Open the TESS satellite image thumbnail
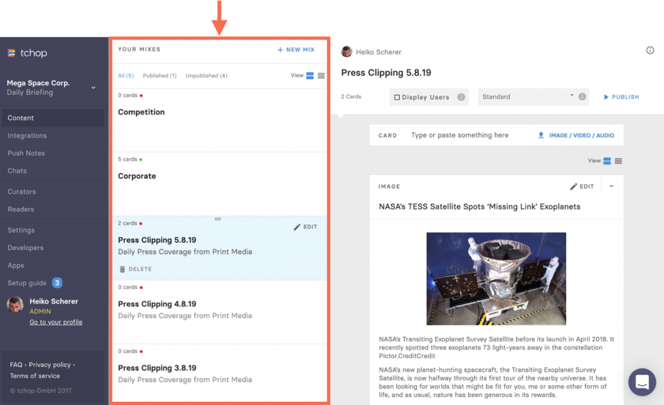 [496, 279]
